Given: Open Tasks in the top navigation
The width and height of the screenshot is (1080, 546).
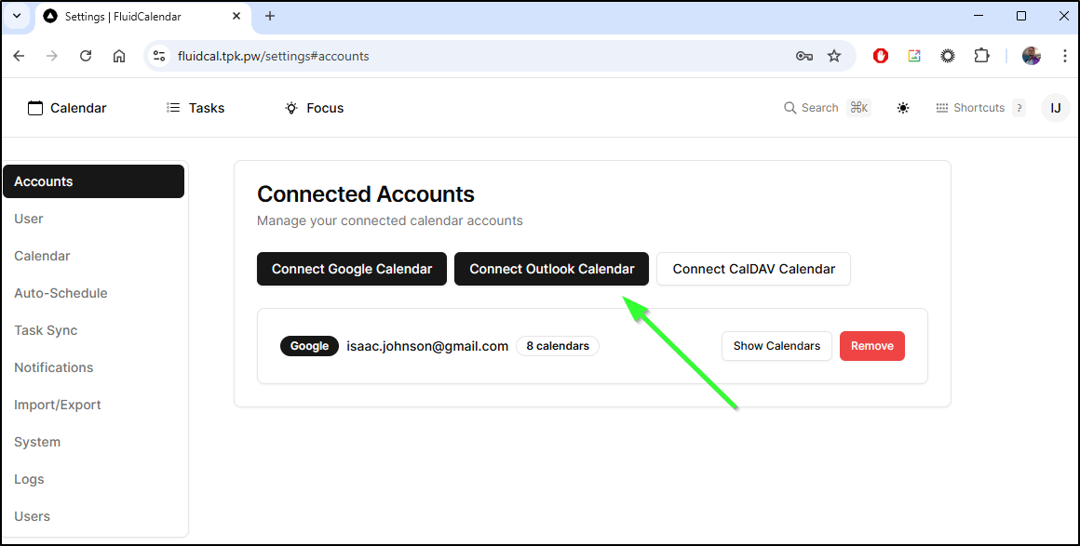Looking at the screenshot, I should [196, 108].
